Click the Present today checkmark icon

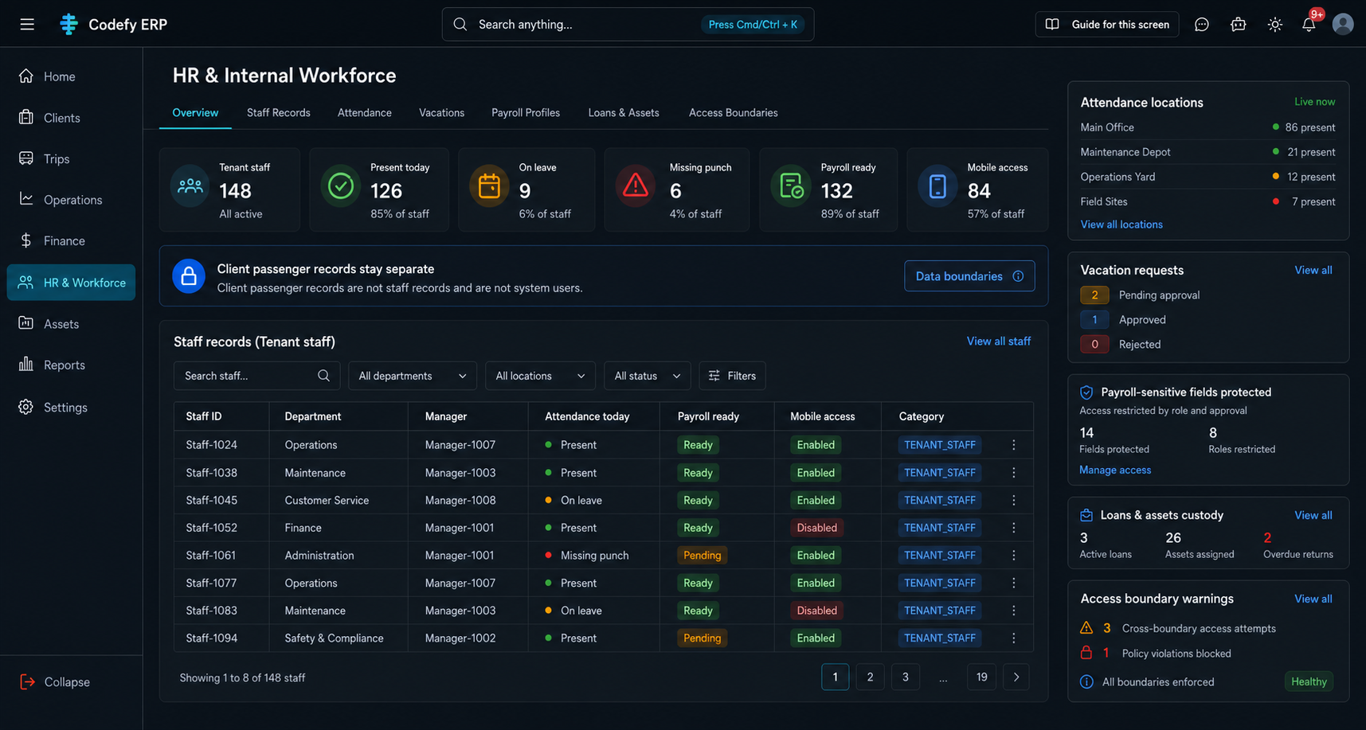pyautogui.click(x=341, y=186)
